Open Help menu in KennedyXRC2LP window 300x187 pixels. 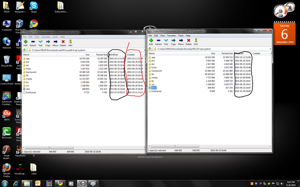(188, 35)
